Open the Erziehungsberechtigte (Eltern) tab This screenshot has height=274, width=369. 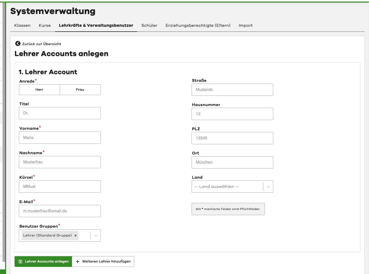pos(198,25)
